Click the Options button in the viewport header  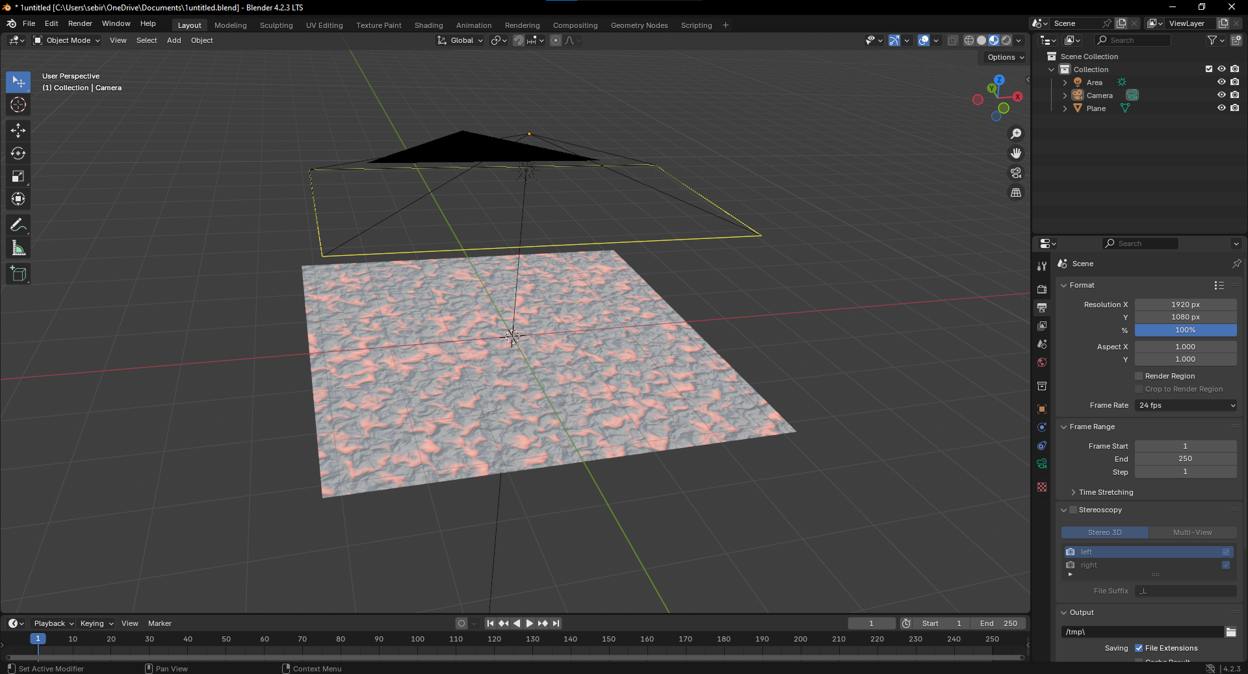[1003, 57]
